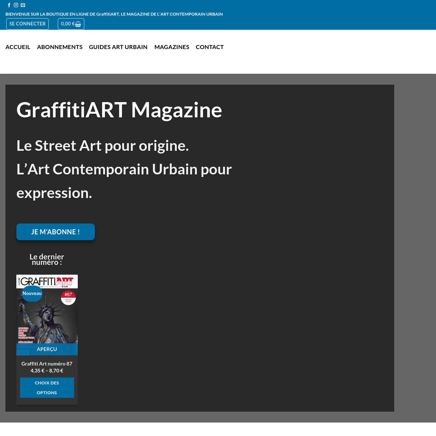Open GUIDES ART URBAIN in the menu

[x=118, y=47]
